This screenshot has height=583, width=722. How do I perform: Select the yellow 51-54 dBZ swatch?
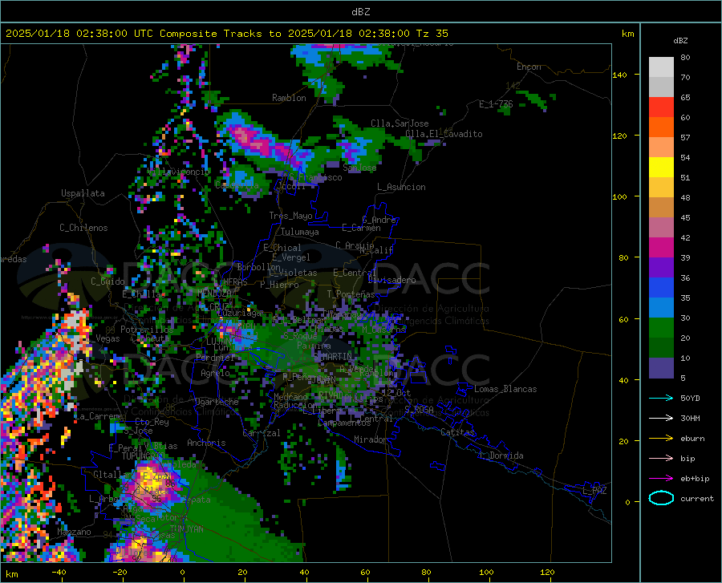661,168
